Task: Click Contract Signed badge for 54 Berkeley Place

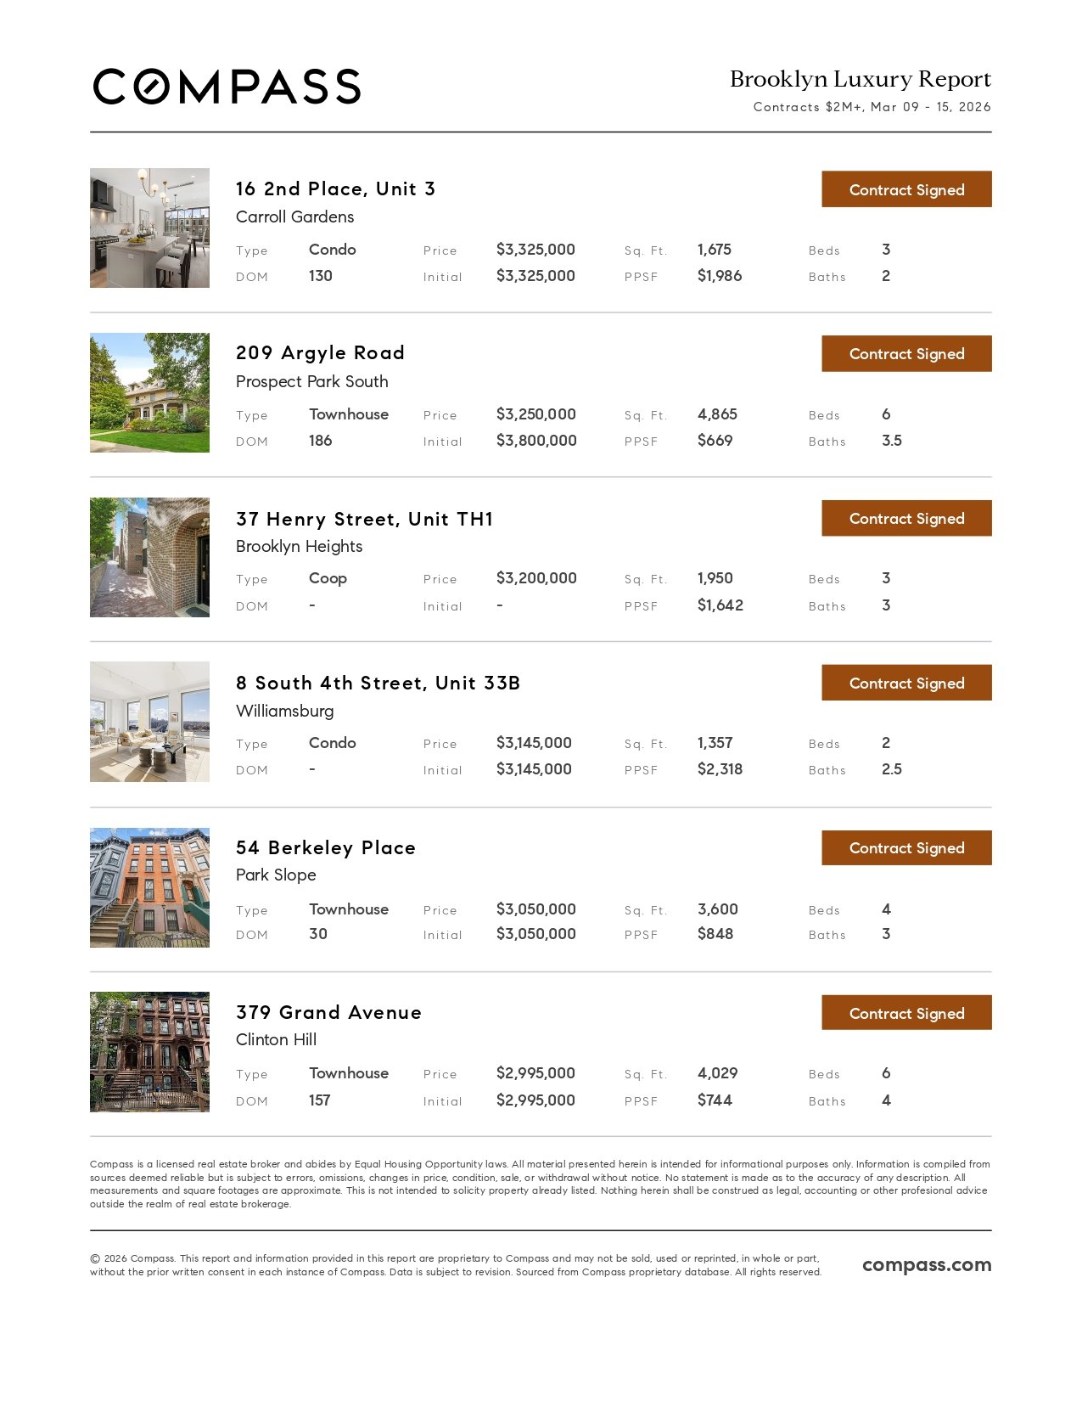Action: pyautogui.click(x=905, y=847)
